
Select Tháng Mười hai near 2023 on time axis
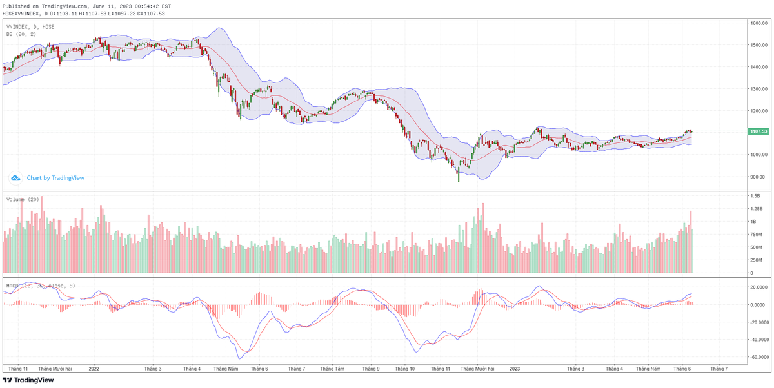click(477, 369)
